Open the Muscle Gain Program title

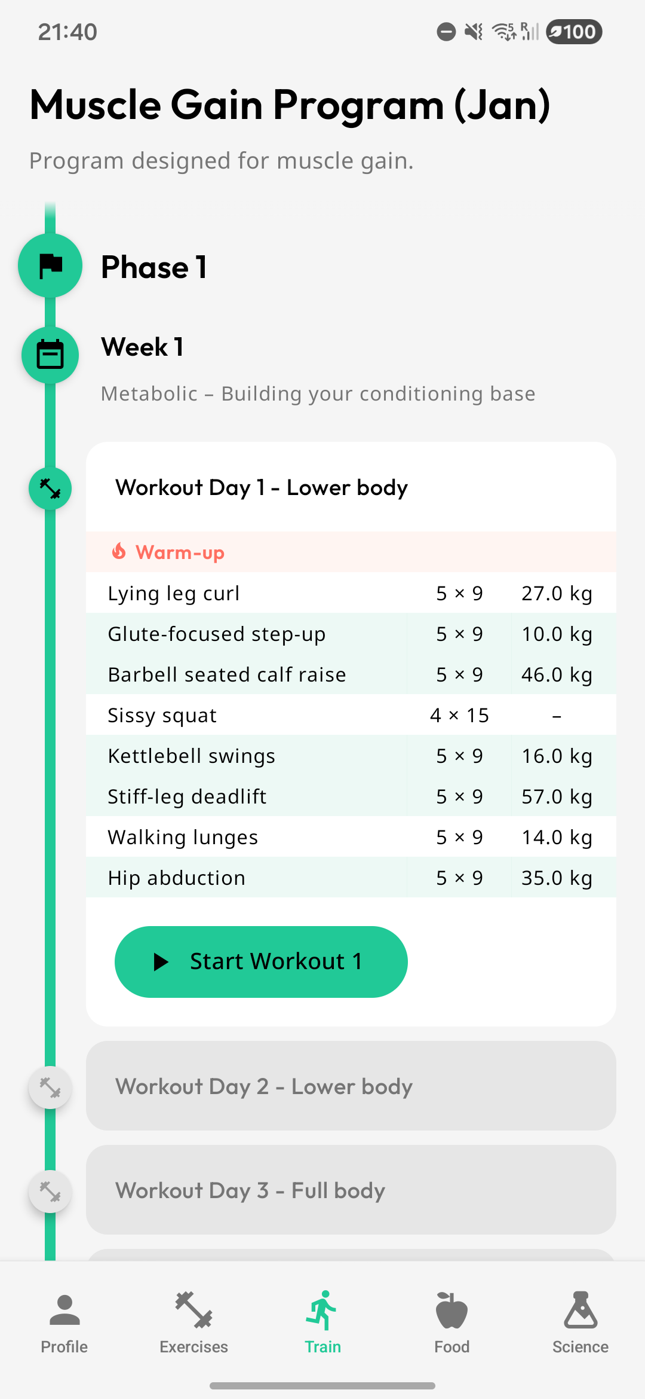(289, 105)
